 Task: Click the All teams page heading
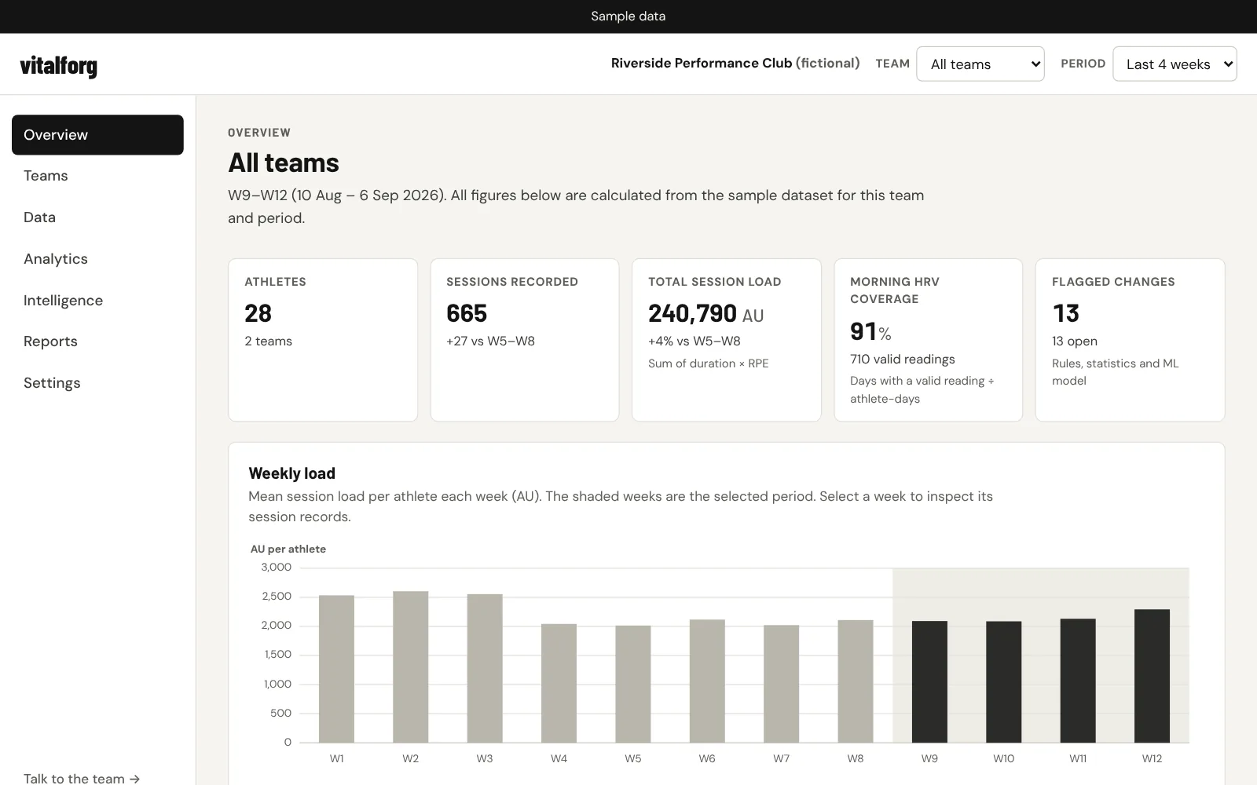coord(284,162)
